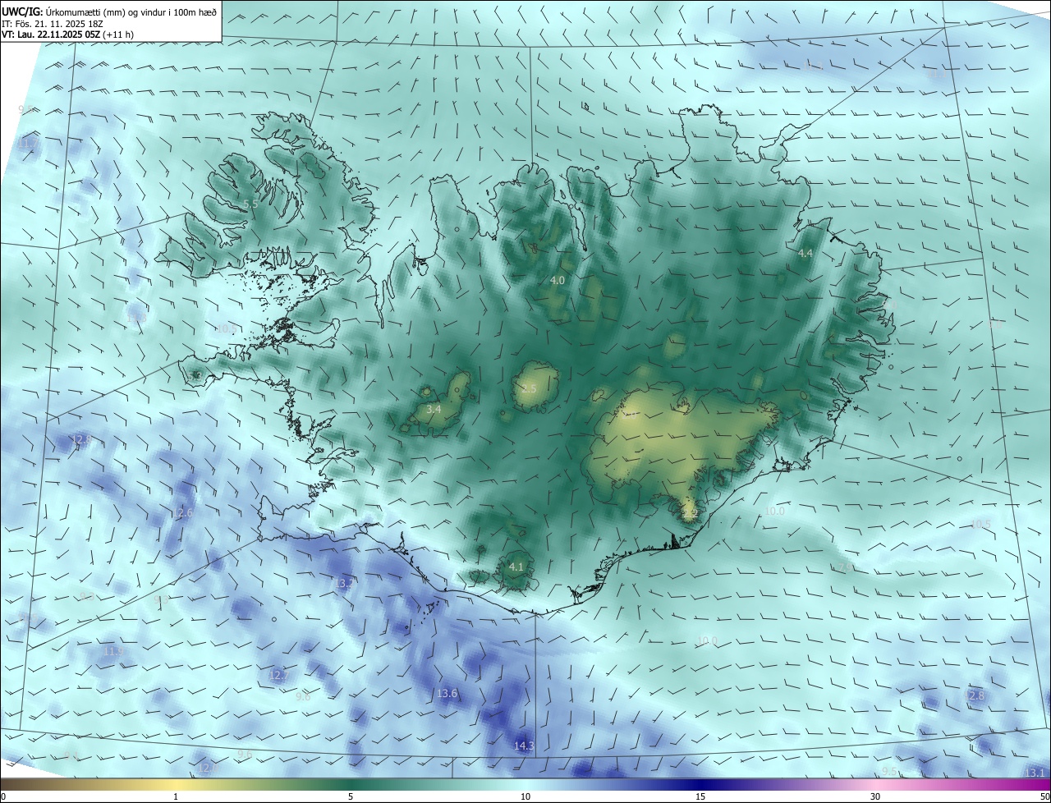Click the 30 tick on the color scale
The height and width of the screenshot is (803, 1051).
click(x=875, y=796)
